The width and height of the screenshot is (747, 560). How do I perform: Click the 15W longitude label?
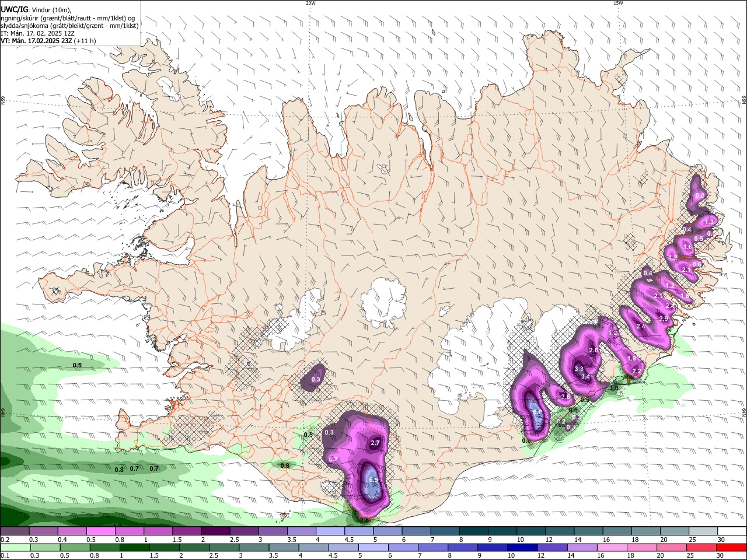pyautogui.click(x=617, y=3)
